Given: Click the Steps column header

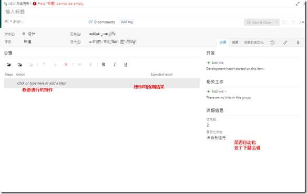Looking at the screenshot, I should (9, 74).
